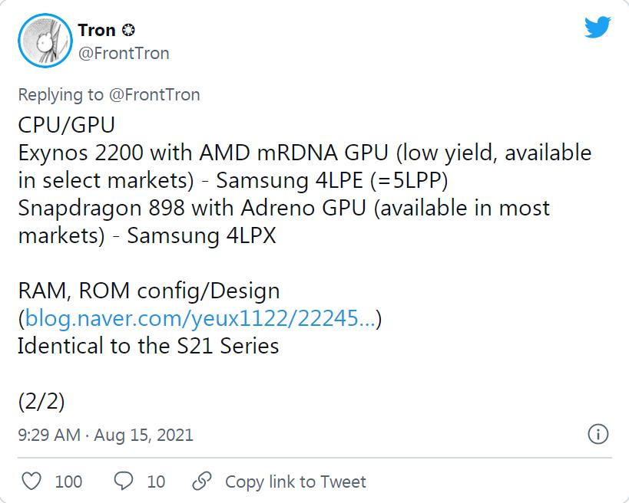Open Twitter via the bird logo
629x503 pixels.
click(x=597, y=28)
